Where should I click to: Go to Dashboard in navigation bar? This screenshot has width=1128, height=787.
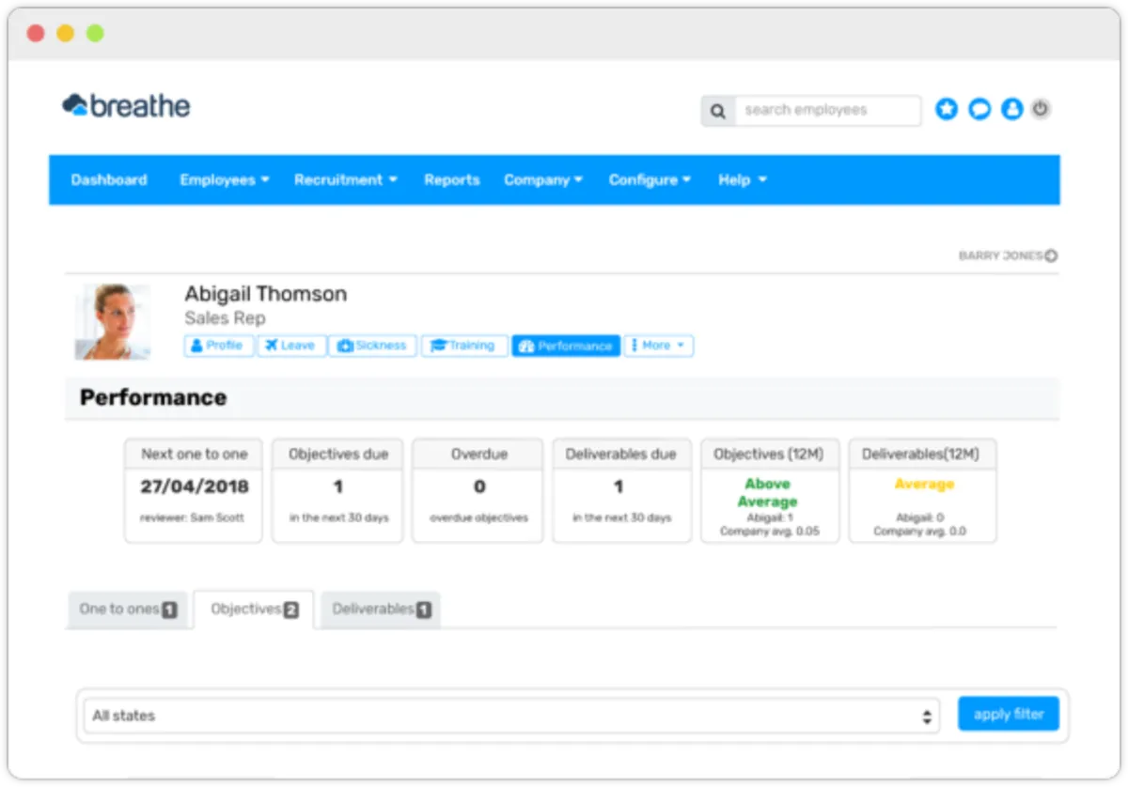pyautogui.click(x=109, y=179)
